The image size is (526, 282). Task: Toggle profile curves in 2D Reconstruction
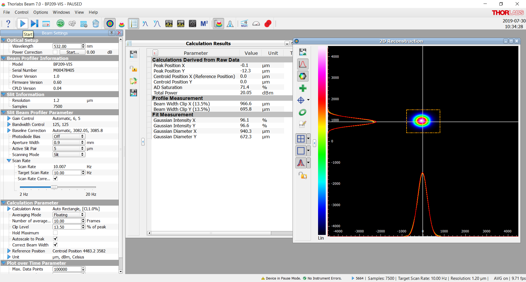coord(303,64)
